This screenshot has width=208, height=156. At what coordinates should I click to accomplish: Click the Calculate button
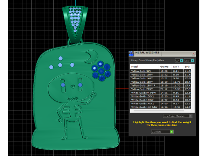[x=162, y=132]
